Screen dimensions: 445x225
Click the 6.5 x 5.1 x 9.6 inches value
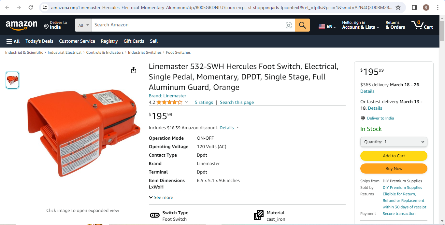point(218,180)
